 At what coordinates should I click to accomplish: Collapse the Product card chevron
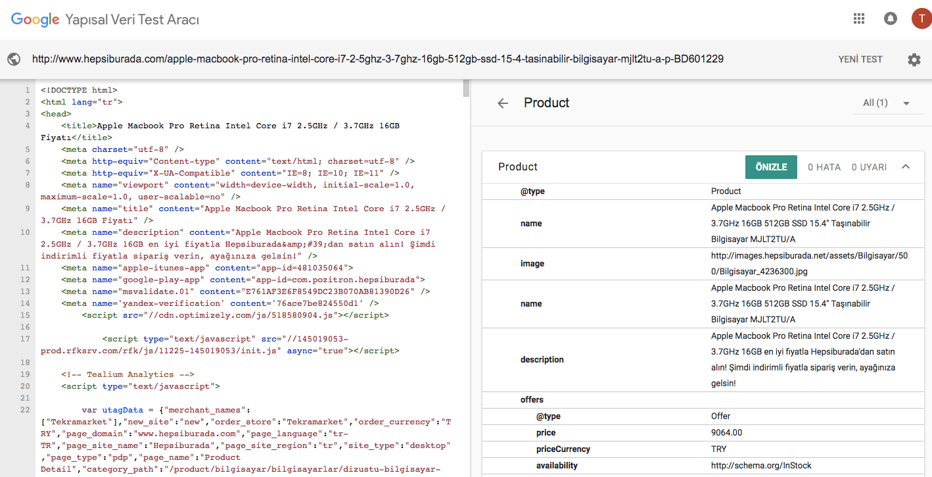(906, 166)
